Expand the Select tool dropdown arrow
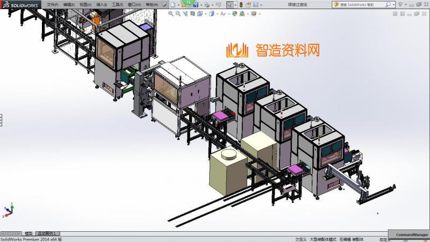This screenshot has width=430, height=242. pos(235,4)
